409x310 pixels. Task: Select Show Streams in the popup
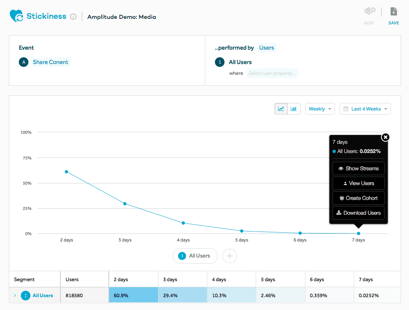358,169
